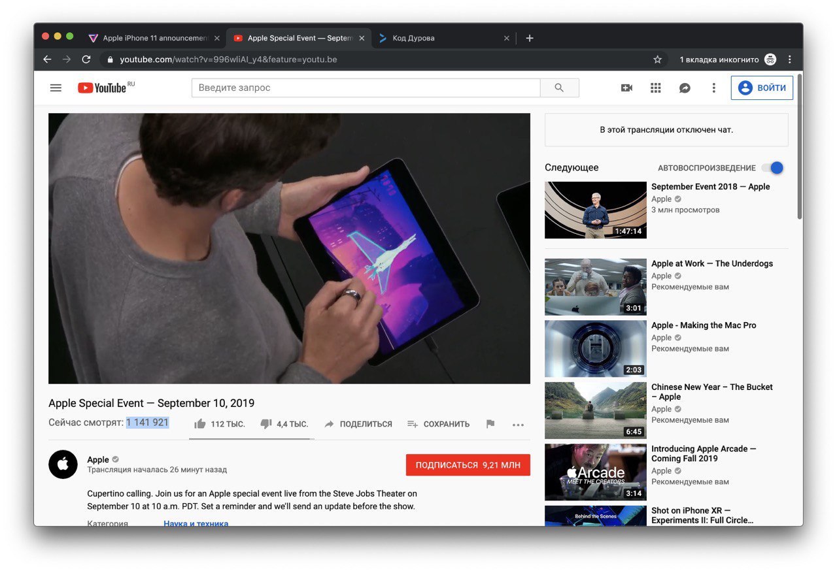
Task: Open the Introducing Apple Arcade thumbnail
Action: pos(595,472)
